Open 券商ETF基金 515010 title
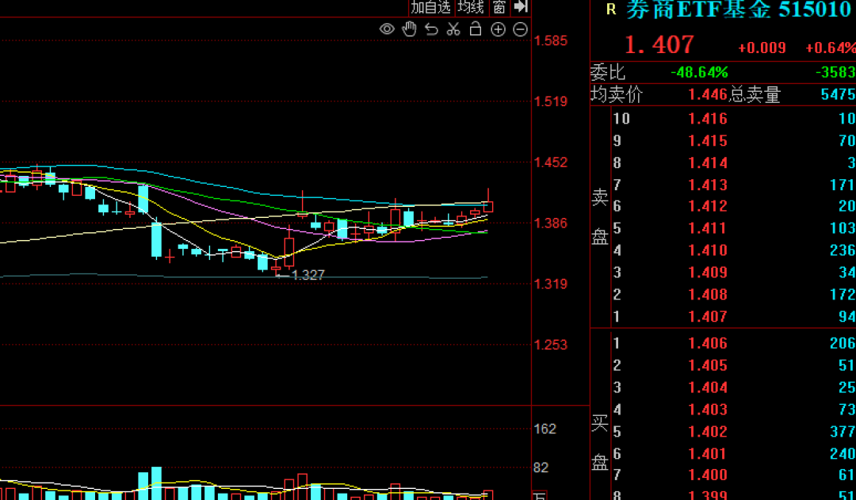Image resolution: width=856 pixels, height=500 pixels. 738,10
